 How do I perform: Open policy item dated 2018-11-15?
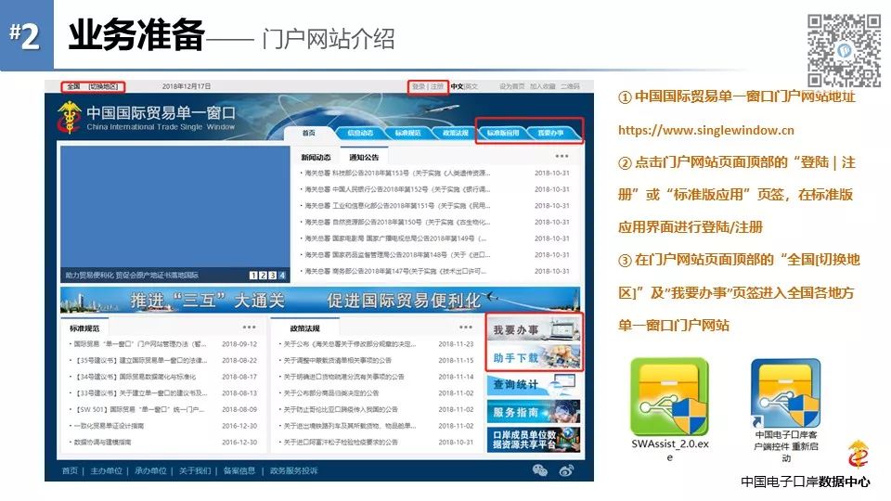(337, 360)
